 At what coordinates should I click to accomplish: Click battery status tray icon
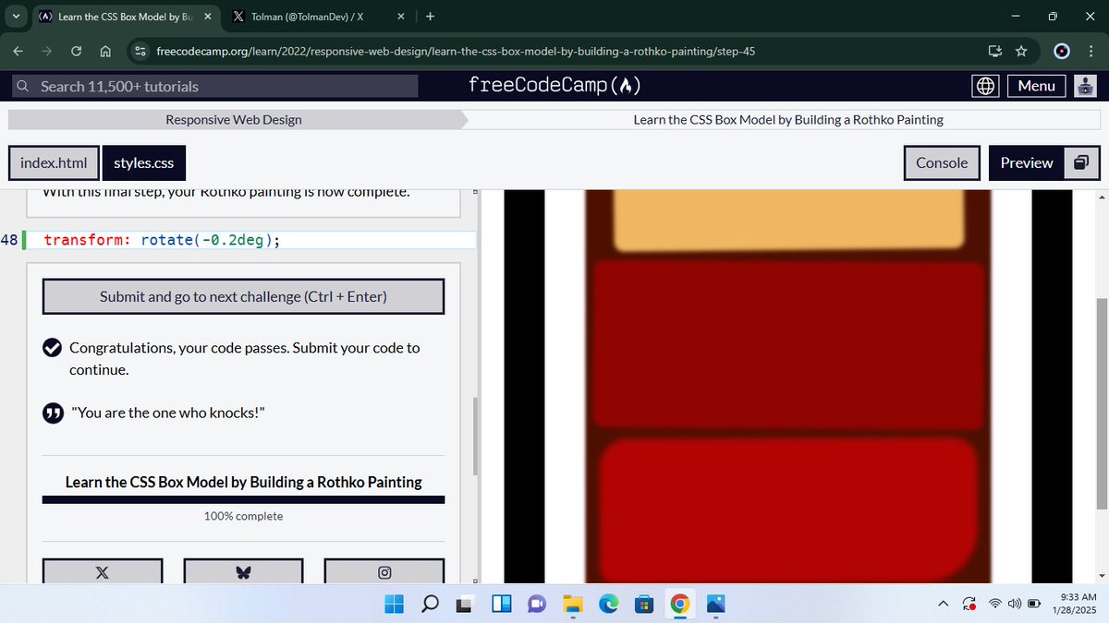click(1034, 604)
